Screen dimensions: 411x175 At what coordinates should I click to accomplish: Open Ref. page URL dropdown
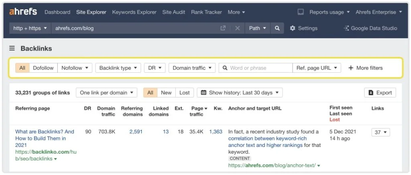coord(317,68)
